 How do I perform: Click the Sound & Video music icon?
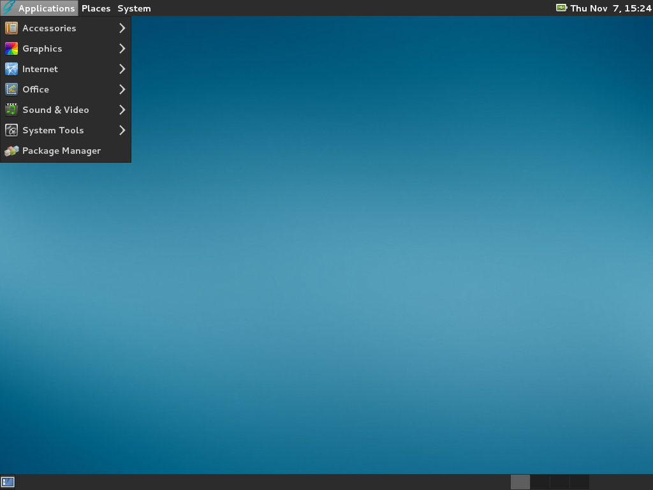(x=11, y=110)
